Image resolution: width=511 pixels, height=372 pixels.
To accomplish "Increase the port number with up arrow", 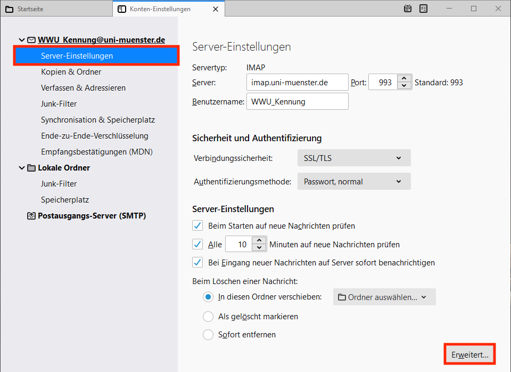I will pyautogui.click(x=404, y=79).
